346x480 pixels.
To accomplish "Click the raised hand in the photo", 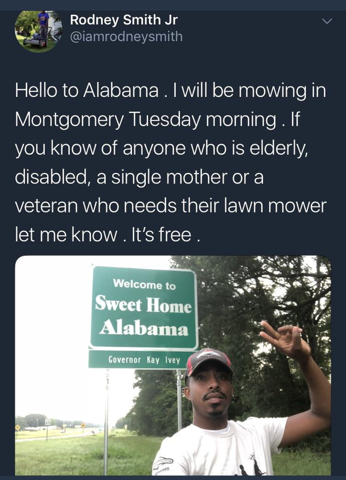I will [x=284, y=341].
